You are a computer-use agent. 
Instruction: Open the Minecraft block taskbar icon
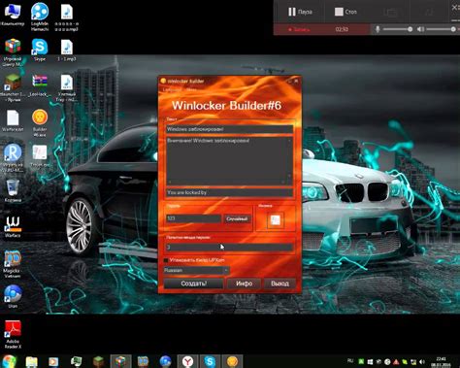pos(98,361)
